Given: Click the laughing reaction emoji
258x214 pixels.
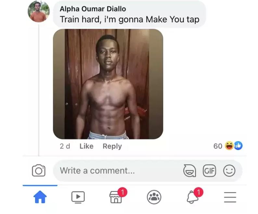Looking at the screenshot, I should [229, 146].
